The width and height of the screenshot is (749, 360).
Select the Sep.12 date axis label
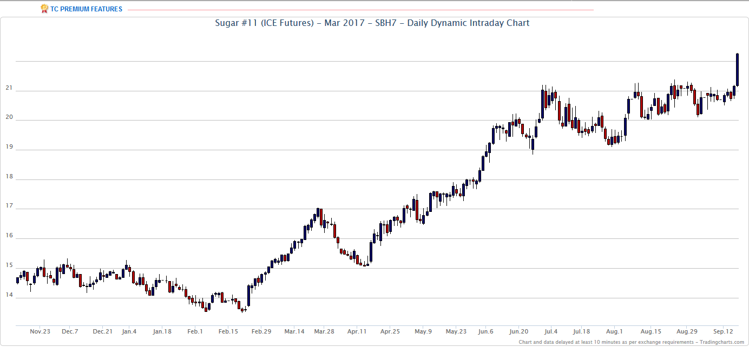pos(723,331)
